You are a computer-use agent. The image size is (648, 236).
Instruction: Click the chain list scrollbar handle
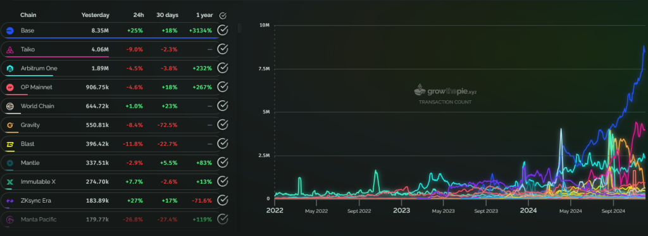coord(239,28)
